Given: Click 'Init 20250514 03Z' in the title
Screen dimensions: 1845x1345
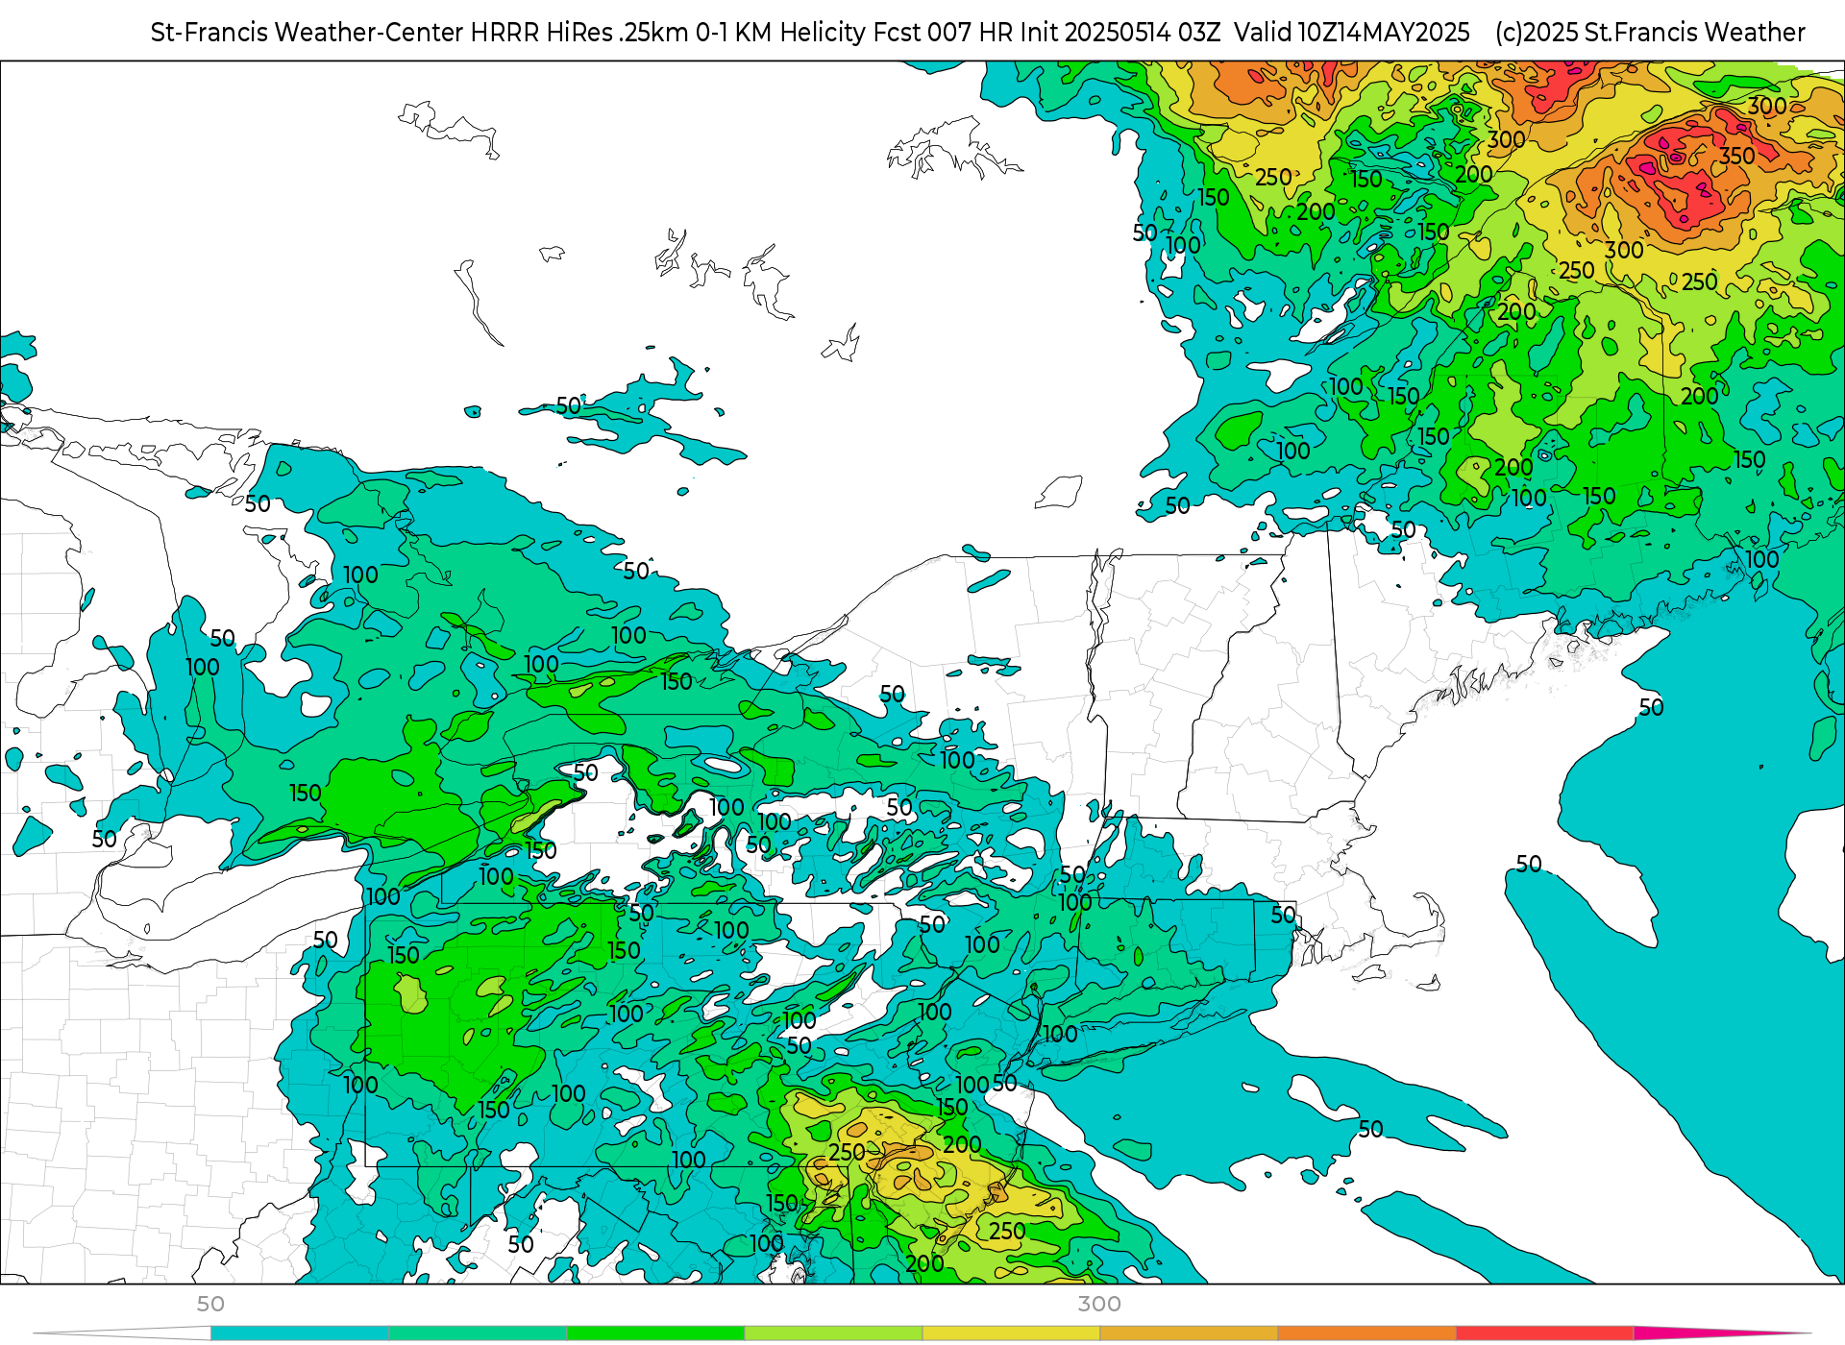Looking at the screenshot, I should (1121, 33).
